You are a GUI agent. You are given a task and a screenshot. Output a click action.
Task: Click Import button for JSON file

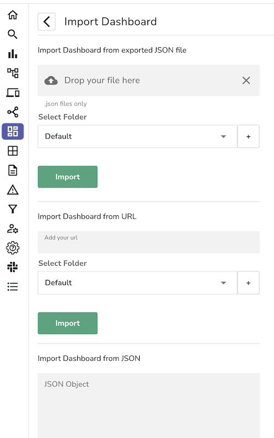pos(67,177)
